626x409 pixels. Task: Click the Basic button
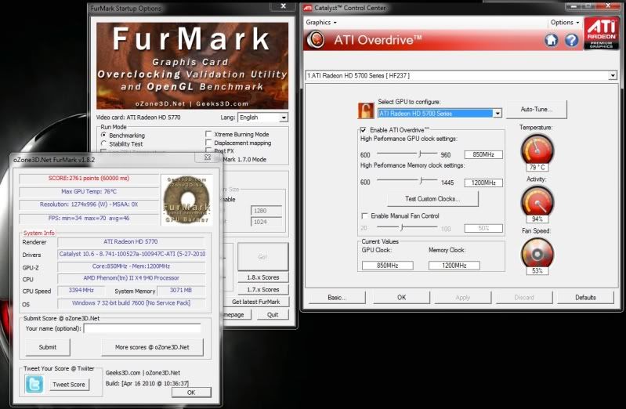pyautogui.click(x=337, y=298)
